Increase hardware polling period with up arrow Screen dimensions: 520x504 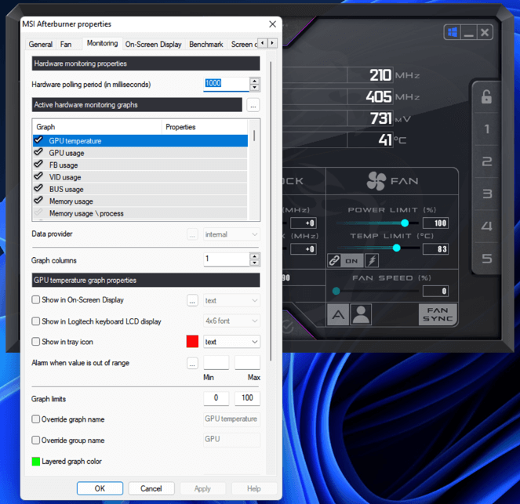[x=254, y=82]
